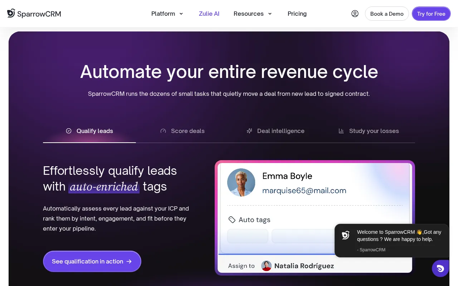Expand the Platform menu chevron

tap(181, 14)
